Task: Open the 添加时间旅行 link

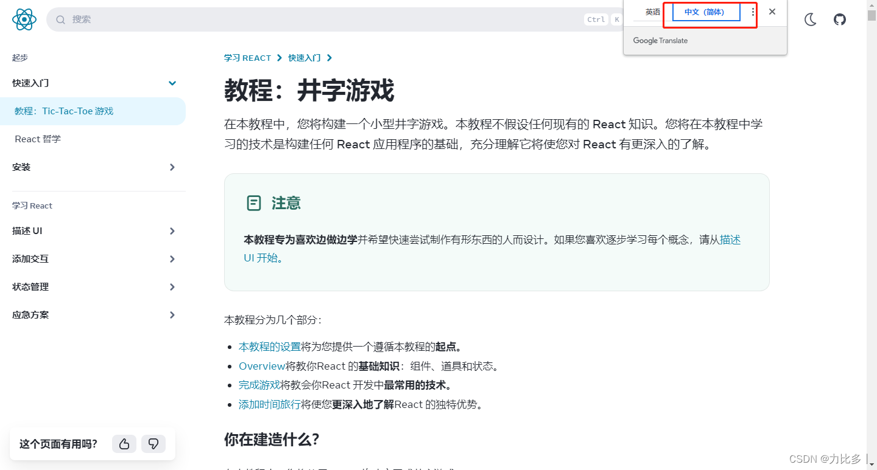Action: pyautogui.click(x=270, y=404)
